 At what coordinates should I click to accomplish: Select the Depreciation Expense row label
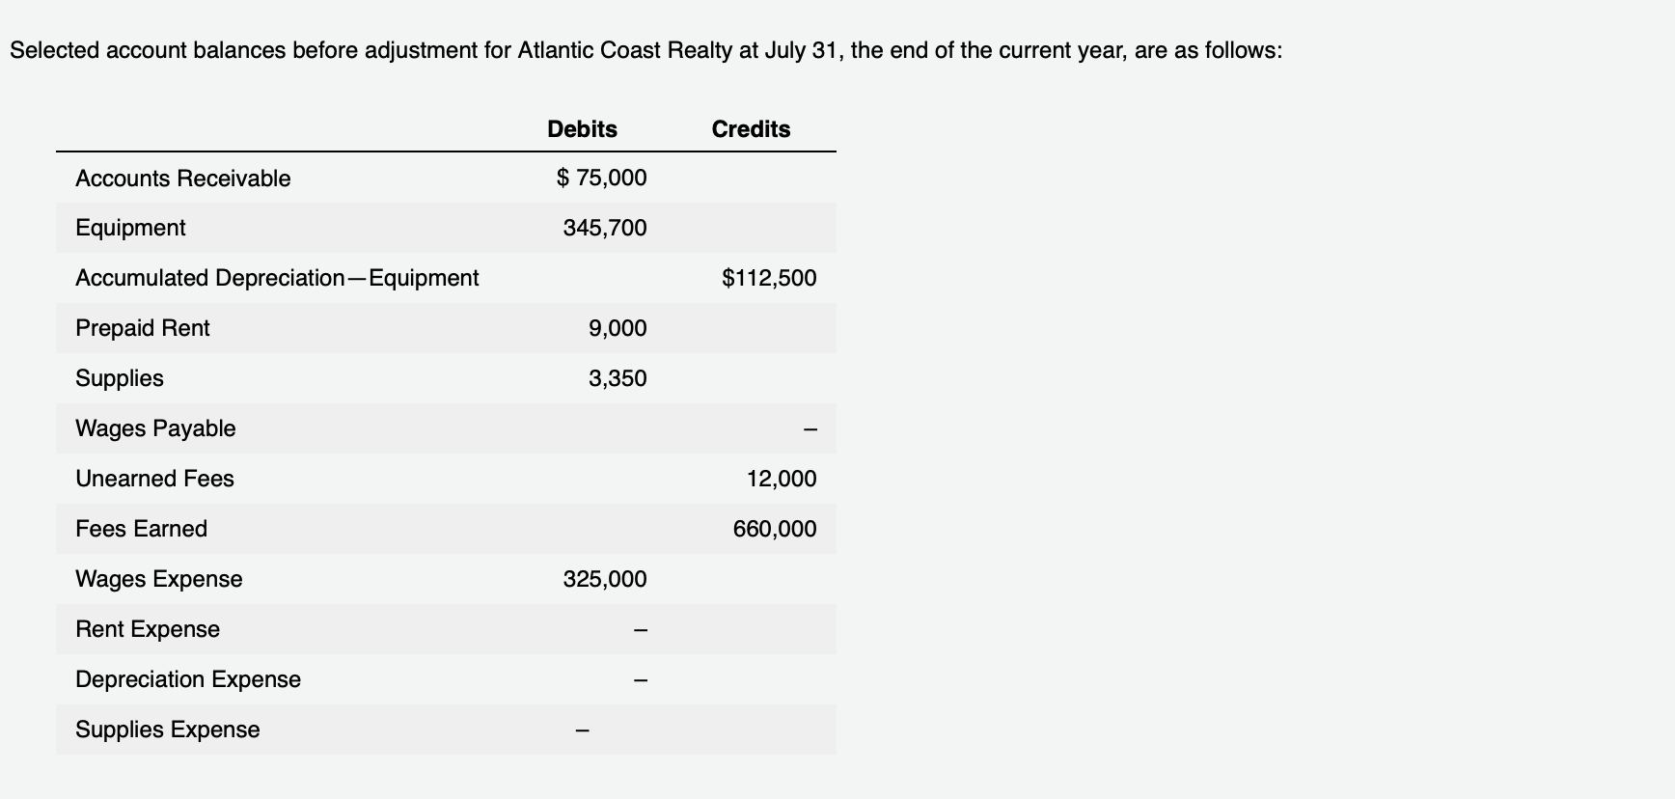[188, 680]
